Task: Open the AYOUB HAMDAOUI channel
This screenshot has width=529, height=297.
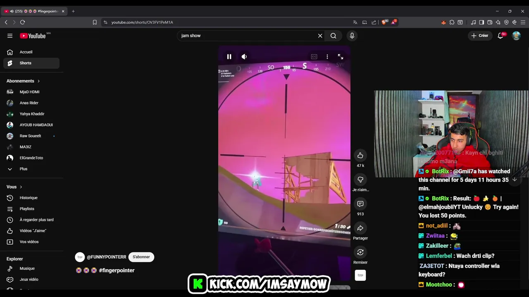Action: tap(31, 125)
